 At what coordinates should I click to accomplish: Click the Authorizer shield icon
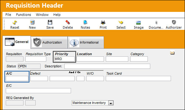pyautogui.click(x=174, y=22)
